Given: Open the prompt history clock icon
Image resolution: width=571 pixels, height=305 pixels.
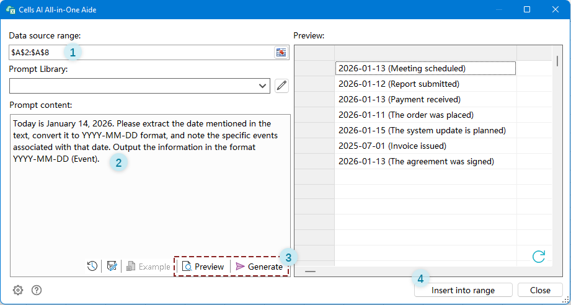Looking at the screenshot, I should click(x=92, y=266).
